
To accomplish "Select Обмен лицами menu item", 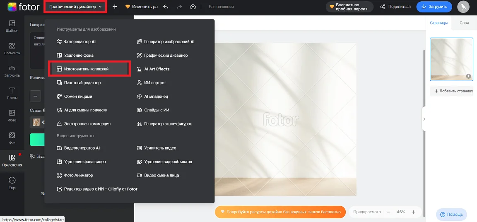I will 75,97.
